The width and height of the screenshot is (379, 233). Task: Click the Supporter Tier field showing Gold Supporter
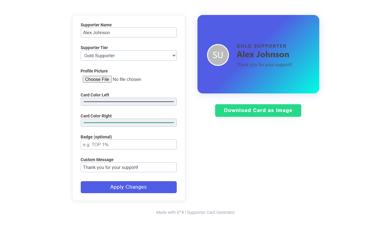tap(128, 55)
